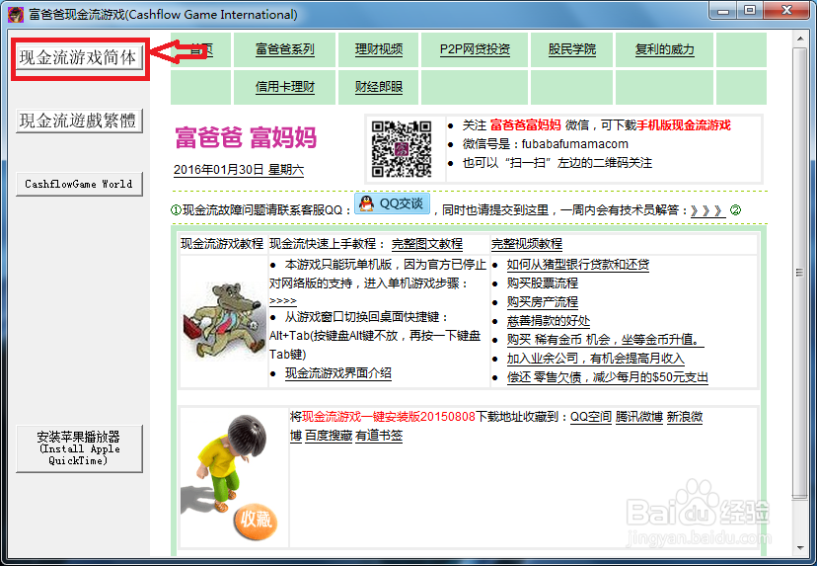This screenshot has height=566, width=817.
Task: Maximize the Cashflow Game window
Action: tap(749, 10)
